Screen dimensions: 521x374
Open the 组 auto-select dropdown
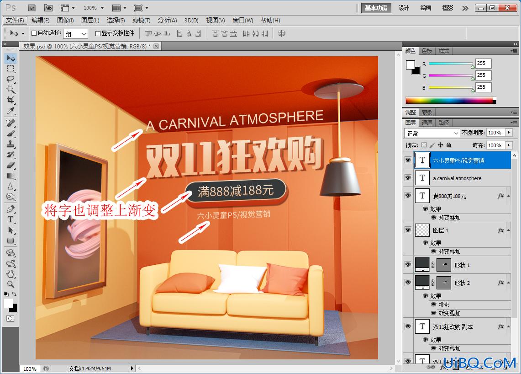tap(75, 34)
